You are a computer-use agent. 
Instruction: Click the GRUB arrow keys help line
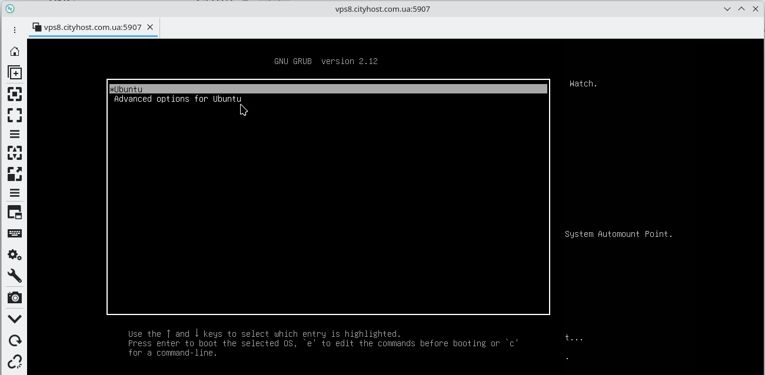[x=264, y=334]
